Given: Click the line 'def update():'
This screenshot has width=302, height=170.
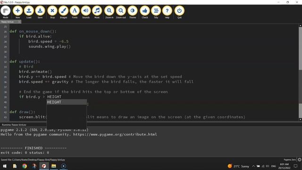Looking at the screenshot, I should click(x=25, y=62).
